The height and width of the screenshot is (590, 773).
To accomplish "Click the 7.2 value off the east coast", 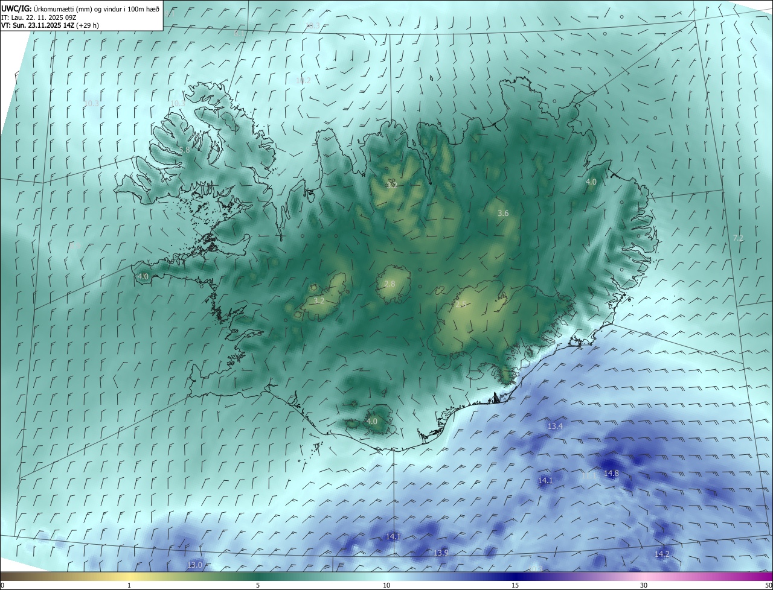I will (x=738, y=238).
